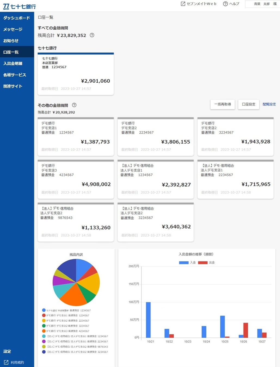
Task: Click the 10/24 blue deposit bar
Action: pyautogui.click(x=204, y=332)
